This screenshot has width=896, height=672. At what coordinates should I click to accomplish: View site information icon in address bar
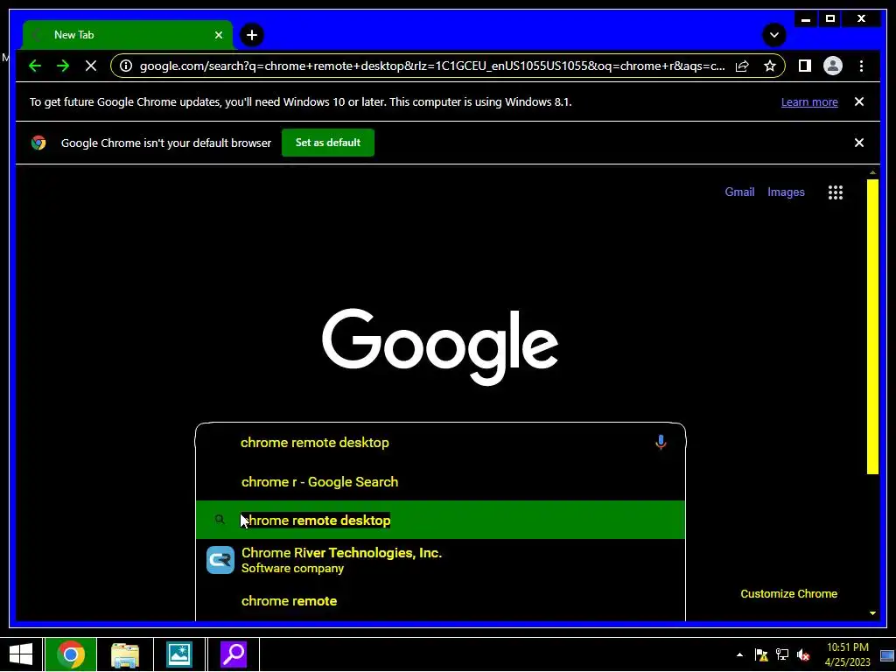[126, 66]
